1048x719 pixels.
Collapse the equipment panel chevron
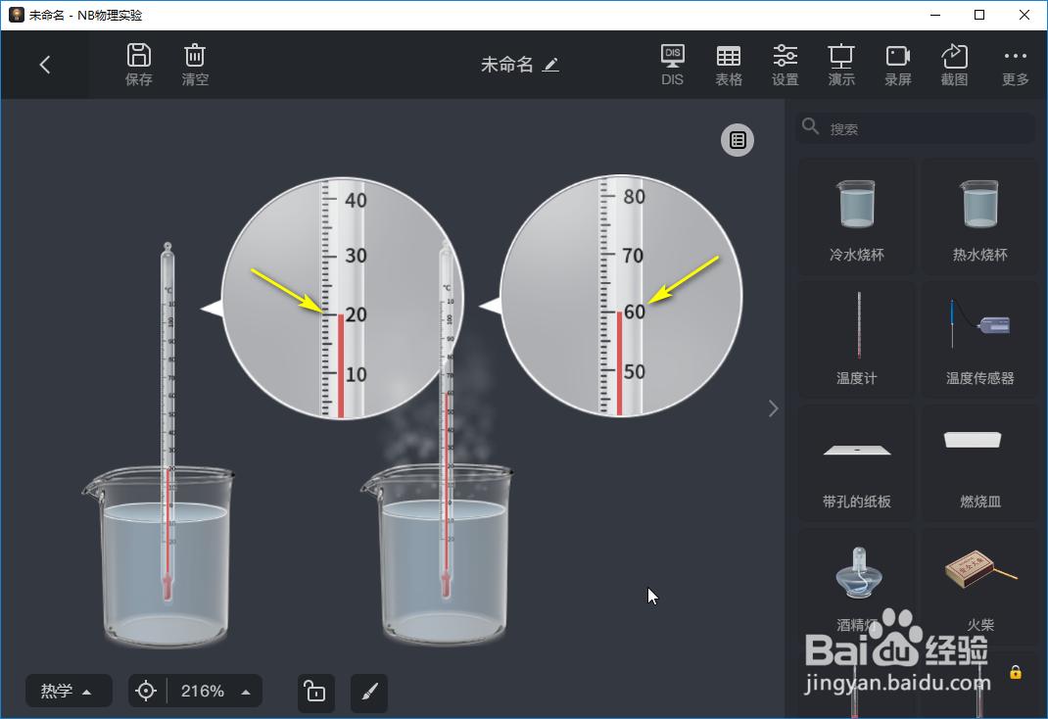pos(774,408)
